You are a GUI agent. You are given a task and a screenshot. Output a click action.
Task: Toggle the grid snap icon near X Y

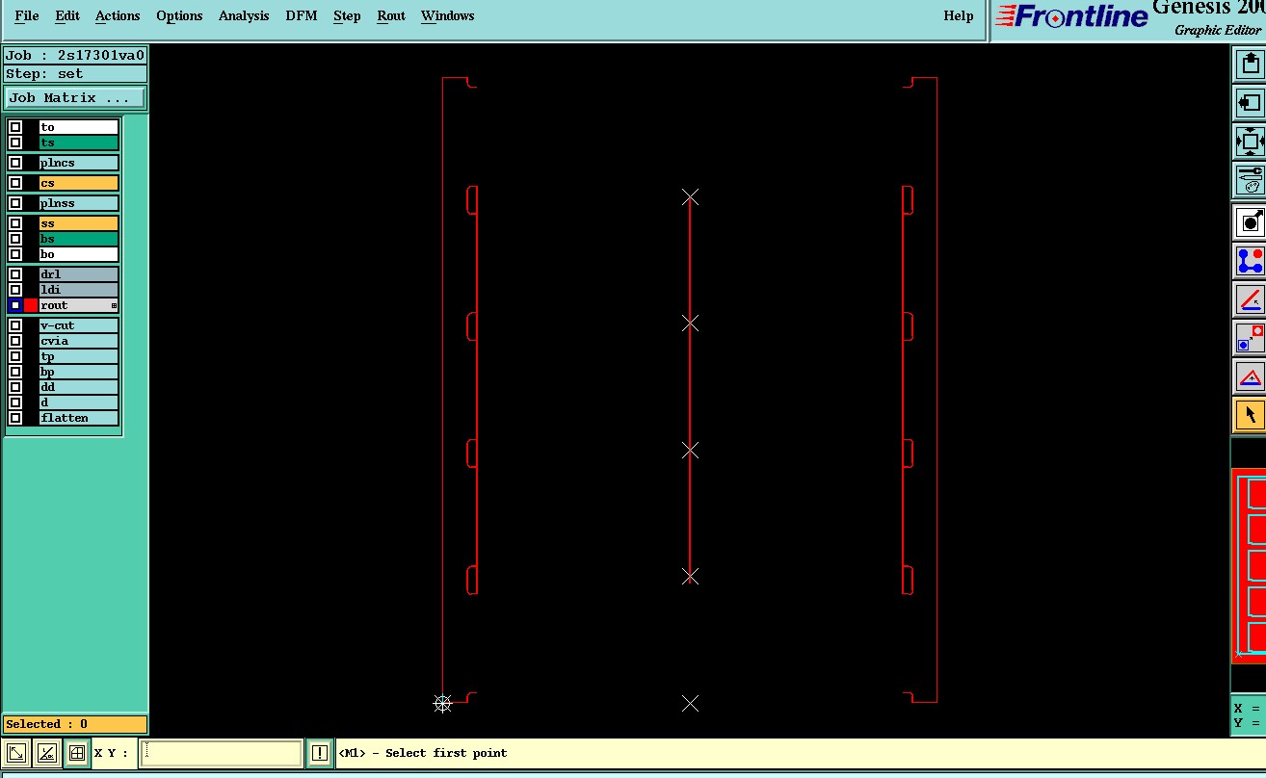(x=77, y=753)
